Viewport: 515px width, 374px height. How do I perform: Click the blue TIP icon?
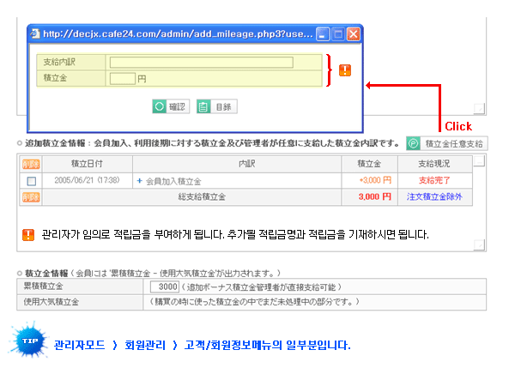click(x=28, y=341)
